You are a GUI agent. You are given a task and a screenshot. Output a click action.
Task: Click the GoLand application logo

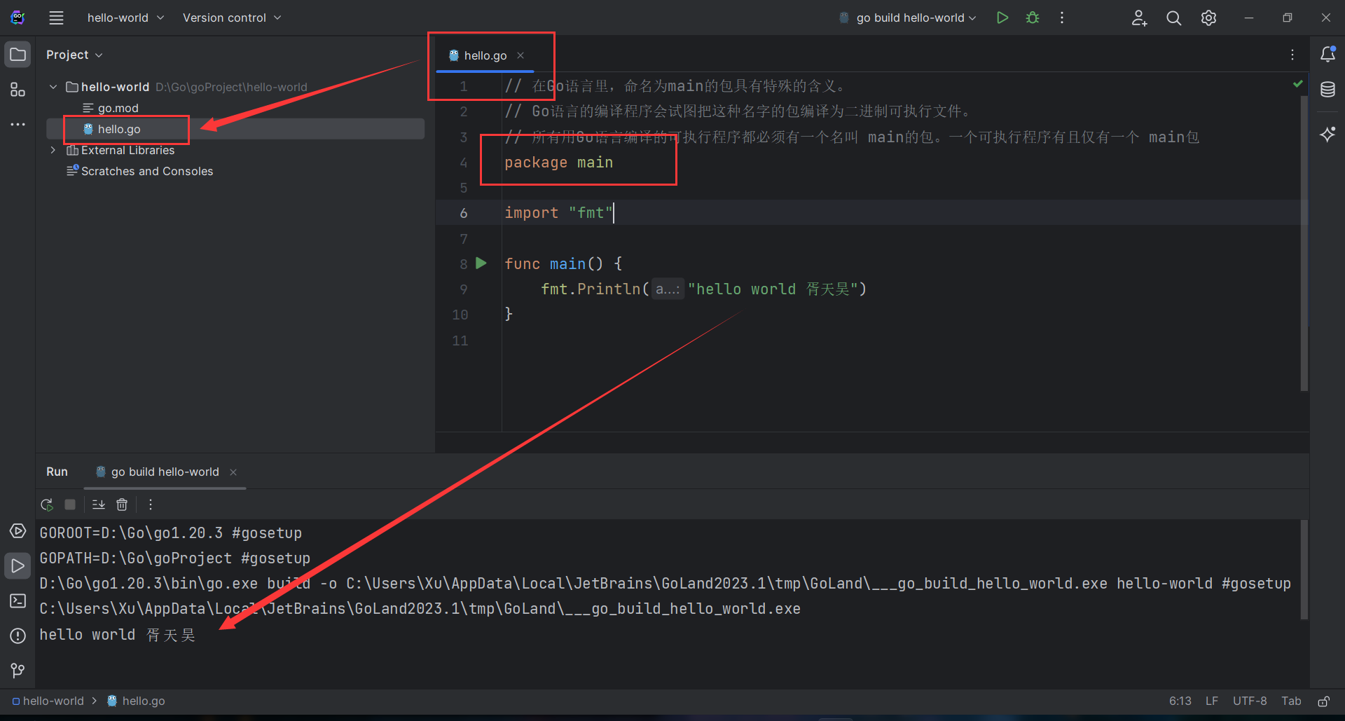click(18, 18)
